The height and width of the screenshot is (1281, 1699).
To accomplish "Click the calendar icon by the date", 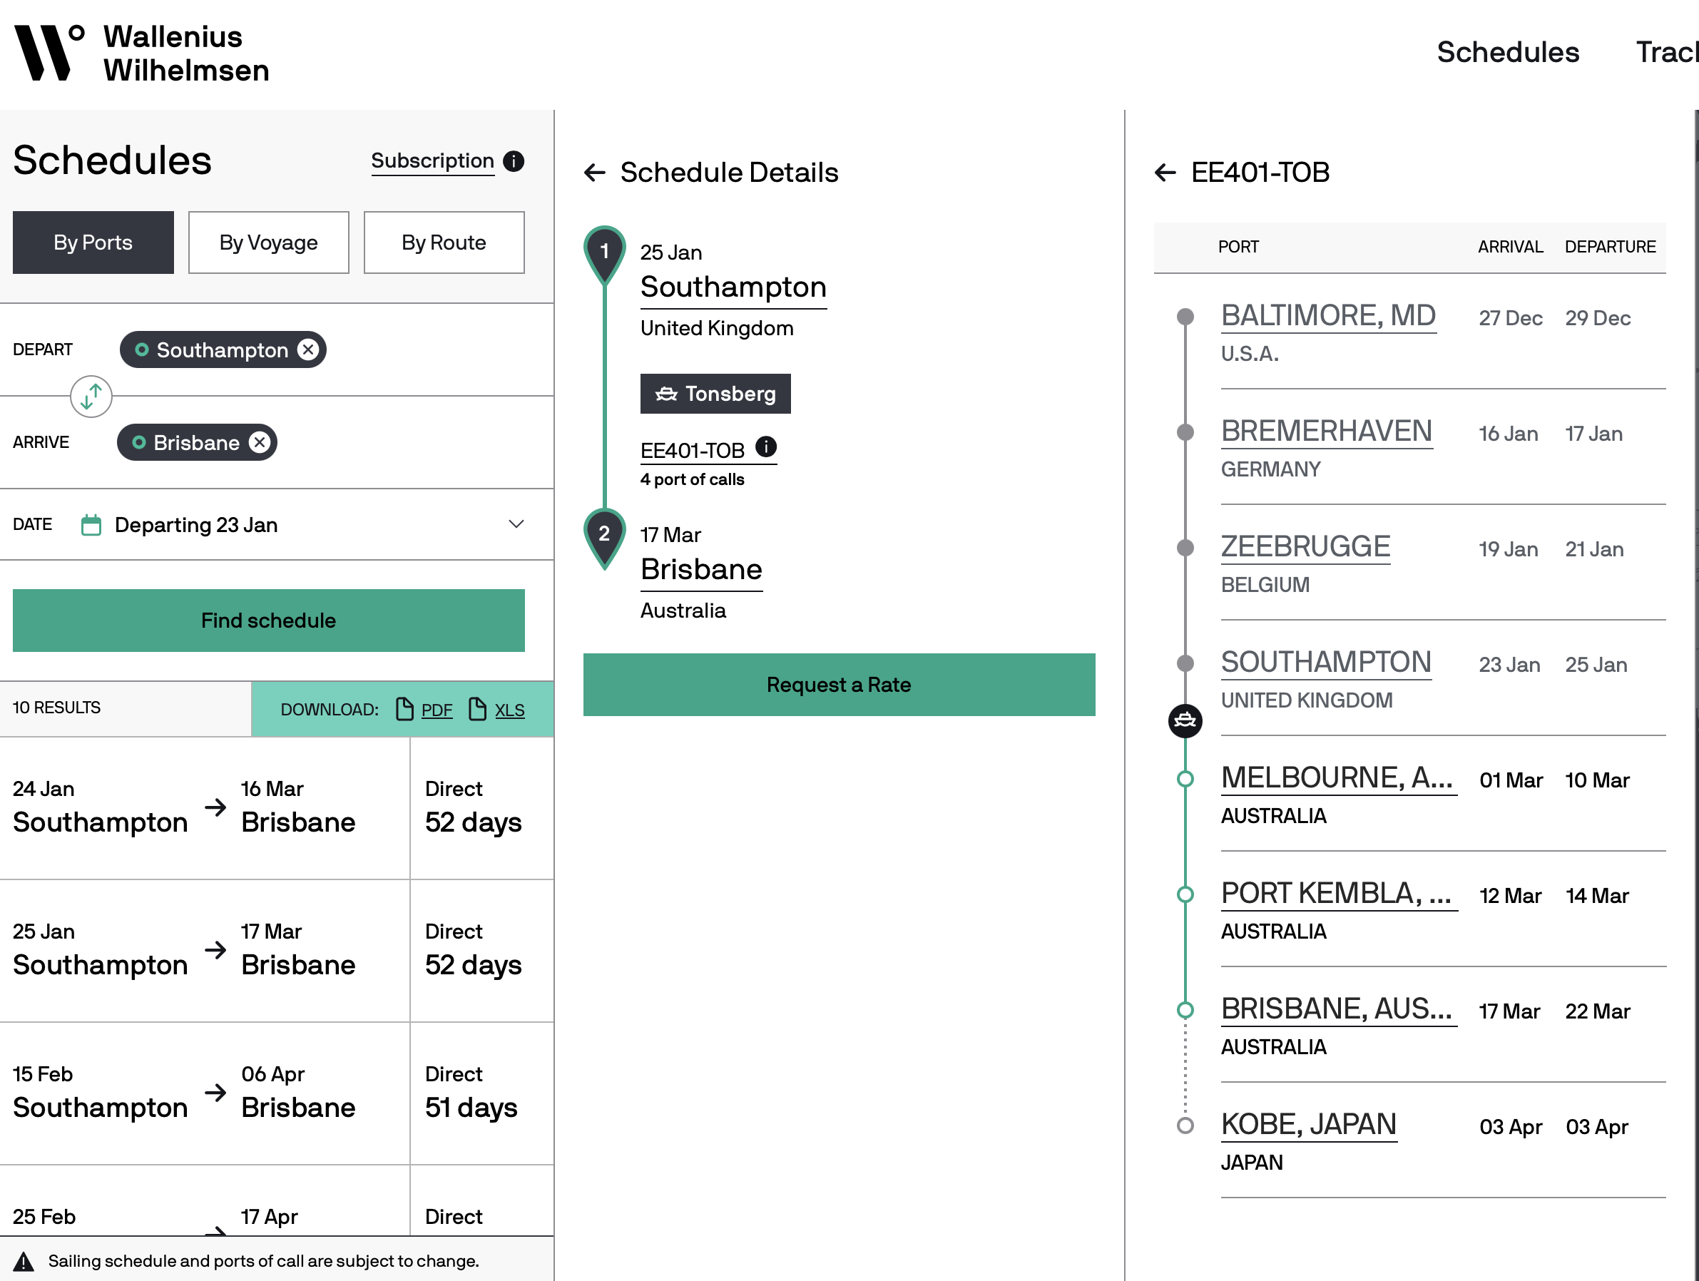I will click(x=91, y=525).
